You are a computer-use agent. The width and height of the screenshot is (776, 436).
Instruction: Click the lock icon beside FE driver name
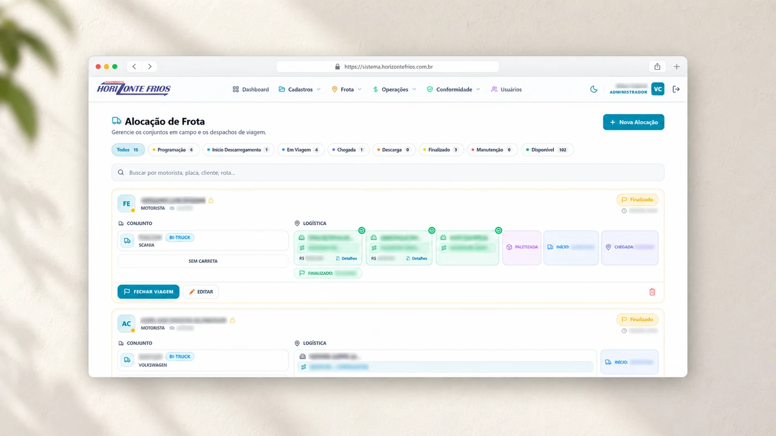[211, 200]
